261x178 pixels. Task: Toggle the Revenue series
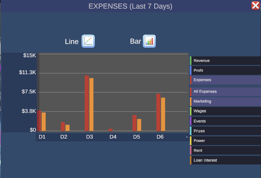(225, 61)
